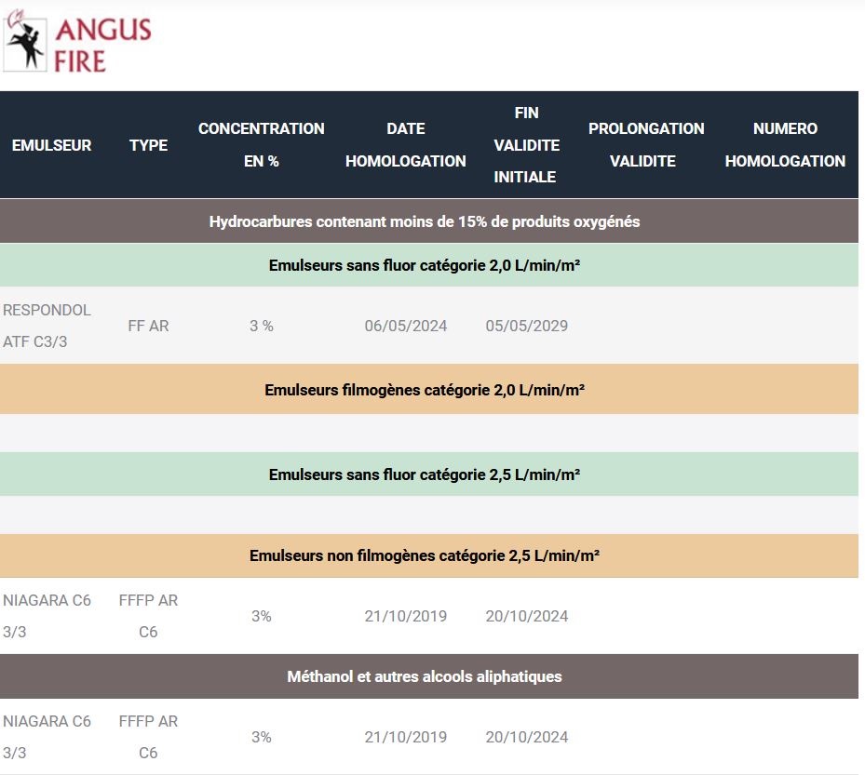Click the non filmogènes catégorie 2,5 heading
The height and width of the screenshot is (775, 865).
click(x=424, y=555)
